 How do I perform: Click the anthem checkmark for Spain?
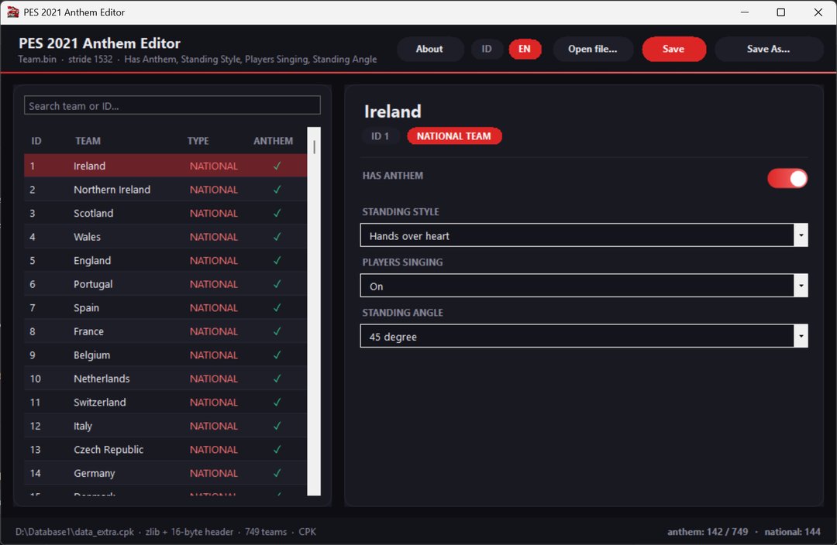tap(277, 307)
